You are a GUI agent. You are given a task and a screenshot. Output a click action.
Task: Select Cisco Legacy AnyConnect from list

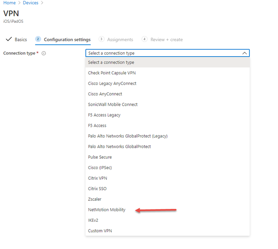112,83
